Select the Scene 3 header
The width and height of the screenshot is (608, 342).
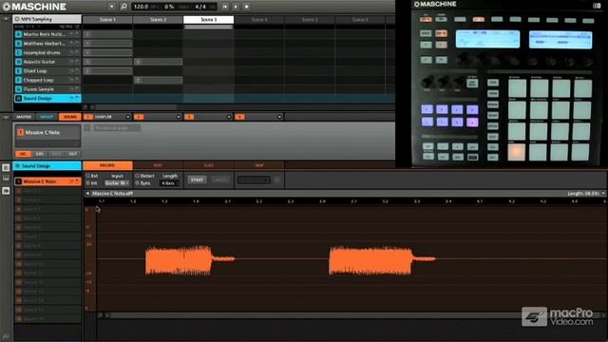tap(209, 19)
